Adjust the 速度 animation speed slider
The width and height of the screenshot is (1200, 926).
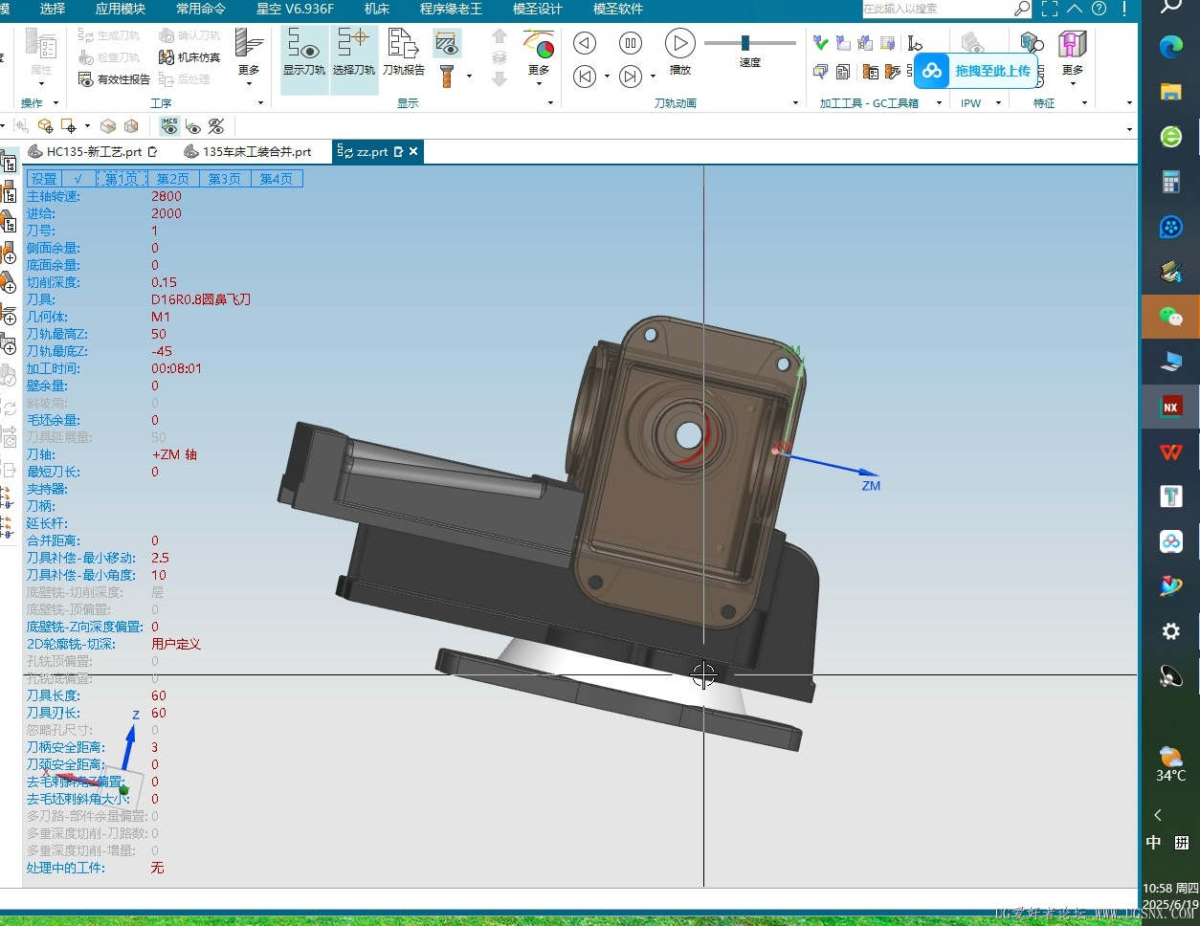[x=745, y=43]
